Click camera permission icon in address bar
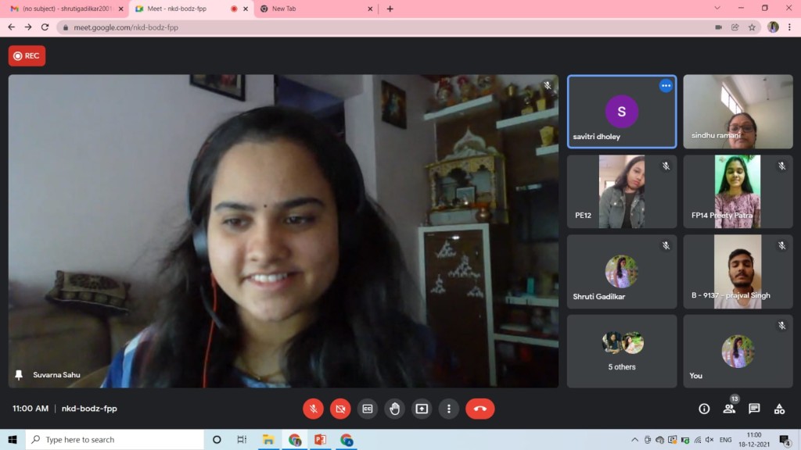 pos(718,27)
